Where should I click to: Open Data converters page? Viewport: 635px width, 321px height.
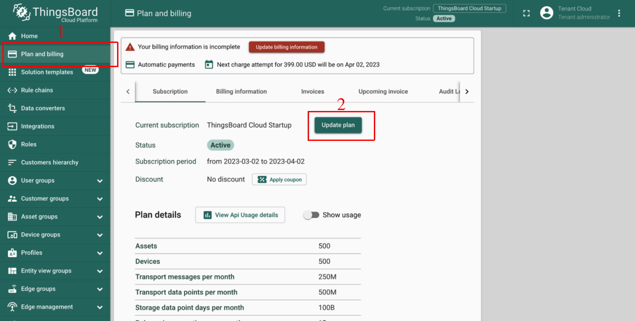click(43, 108)
